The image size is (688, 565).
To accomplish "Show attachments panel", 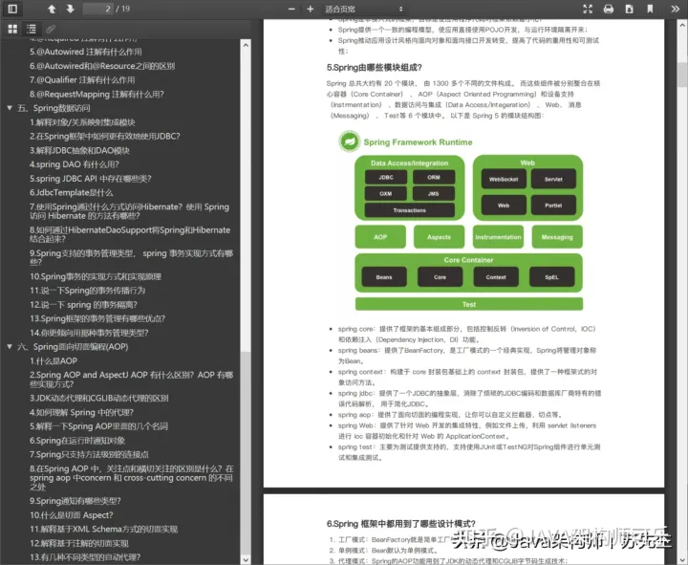I will pyautogui.click(x=51, y=29).
